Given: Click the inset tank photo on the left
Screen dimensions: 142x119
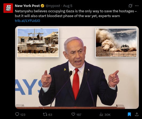Looking at the screenshot, I should (x=38, y=43).
